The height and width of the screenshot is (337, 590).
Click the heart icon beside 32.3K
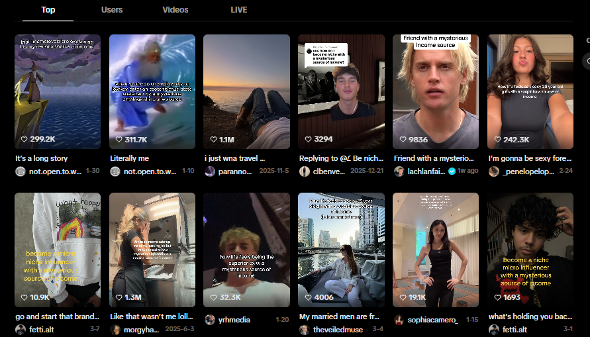click(x=213, y=297)
